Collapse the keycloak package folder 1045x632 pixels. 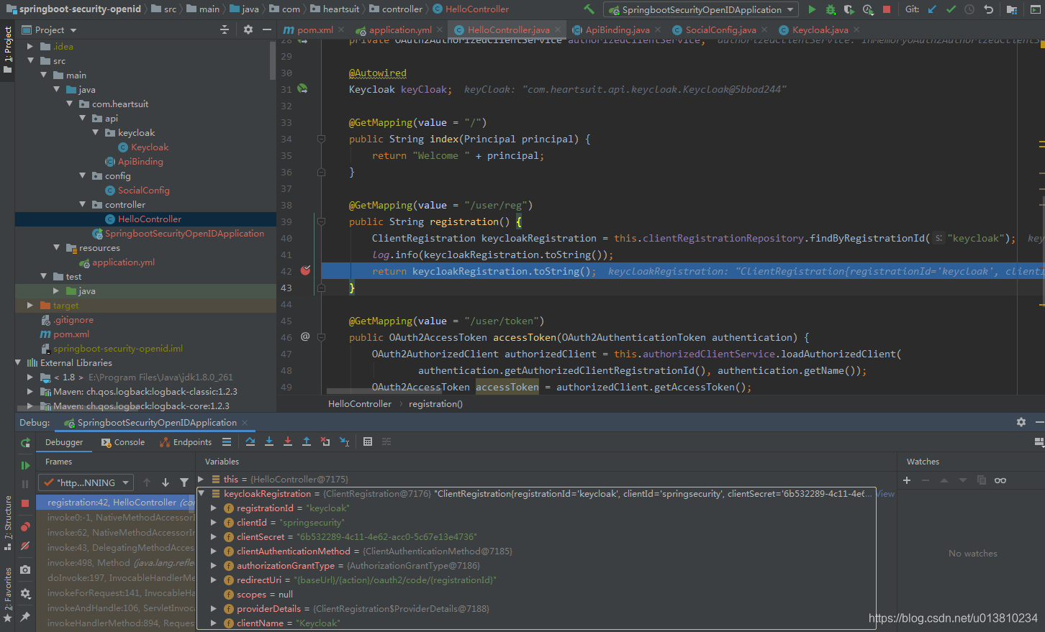pos(96,132)
